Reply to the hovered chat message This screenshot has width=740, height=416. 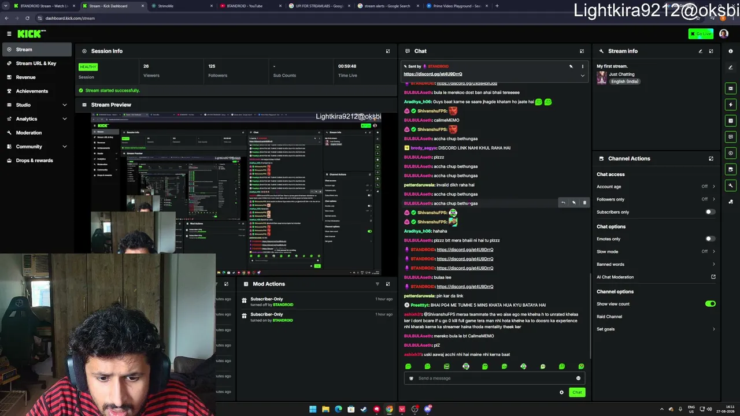click(x=563, y=203)
